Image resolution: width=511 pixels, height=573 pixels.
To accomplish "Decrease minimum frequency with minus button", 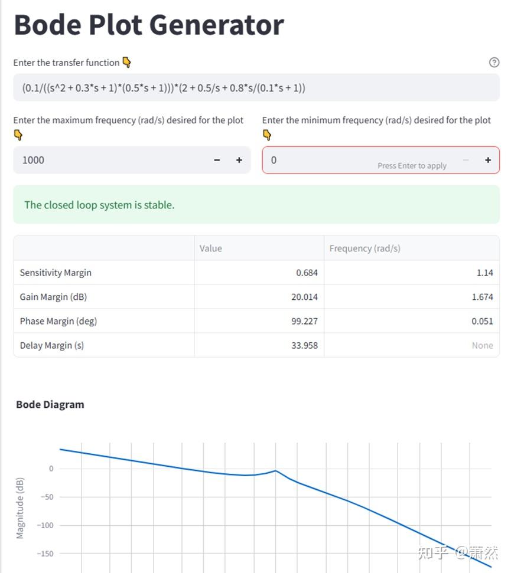I will click(466, 160).
